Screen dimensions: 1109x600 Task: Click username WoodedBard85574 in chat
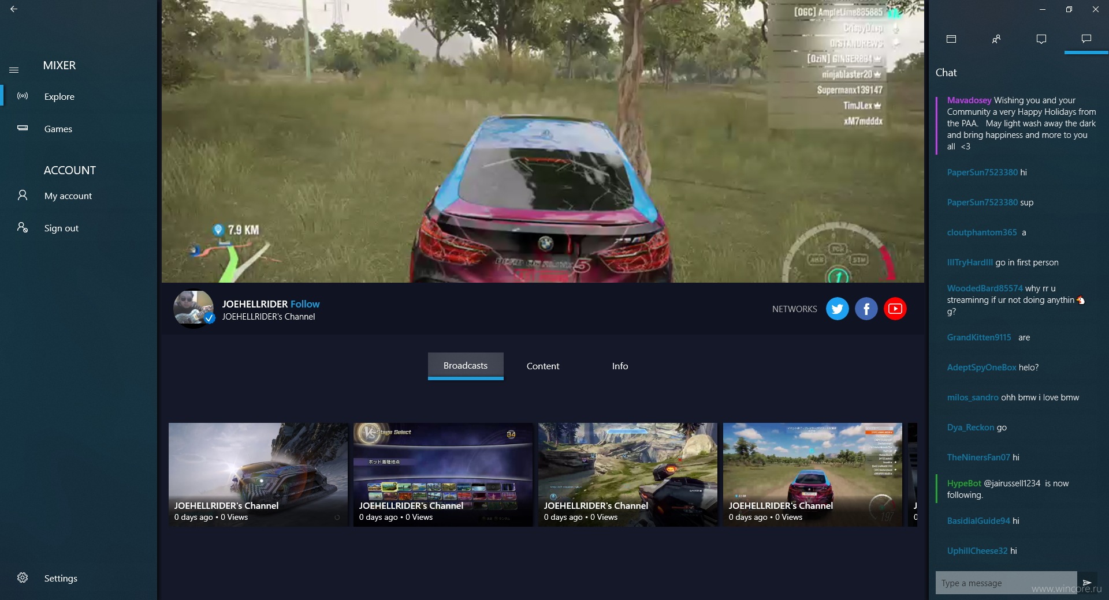click(985, 288)
